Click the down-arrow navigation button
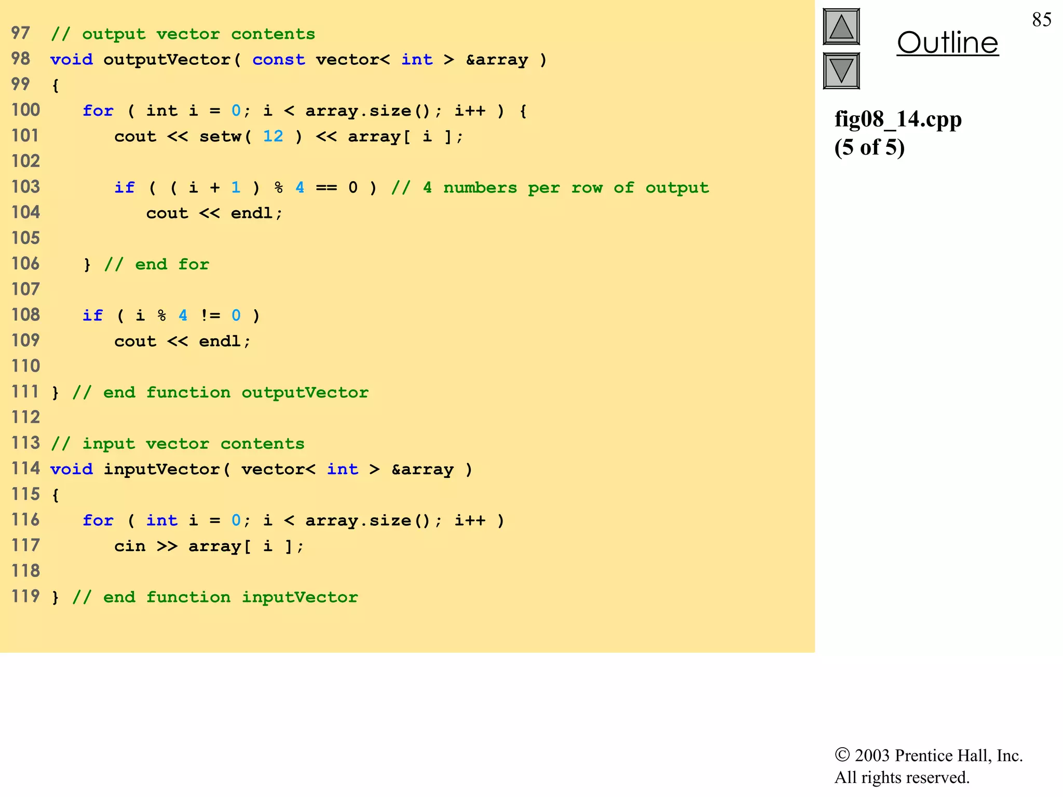The width and height of the screenshot is (1063, 797). (841, 71)
